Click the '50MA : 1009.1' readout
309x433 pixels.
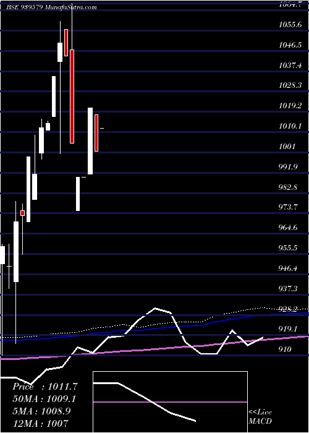point(44,399)
